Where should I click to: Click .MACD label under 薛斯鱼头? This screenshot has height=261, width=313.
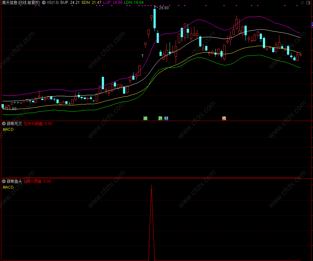point(8,187)
